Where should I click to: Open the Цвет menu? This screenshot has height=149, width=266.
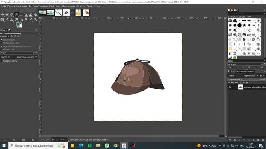click(x=58, y=6)
